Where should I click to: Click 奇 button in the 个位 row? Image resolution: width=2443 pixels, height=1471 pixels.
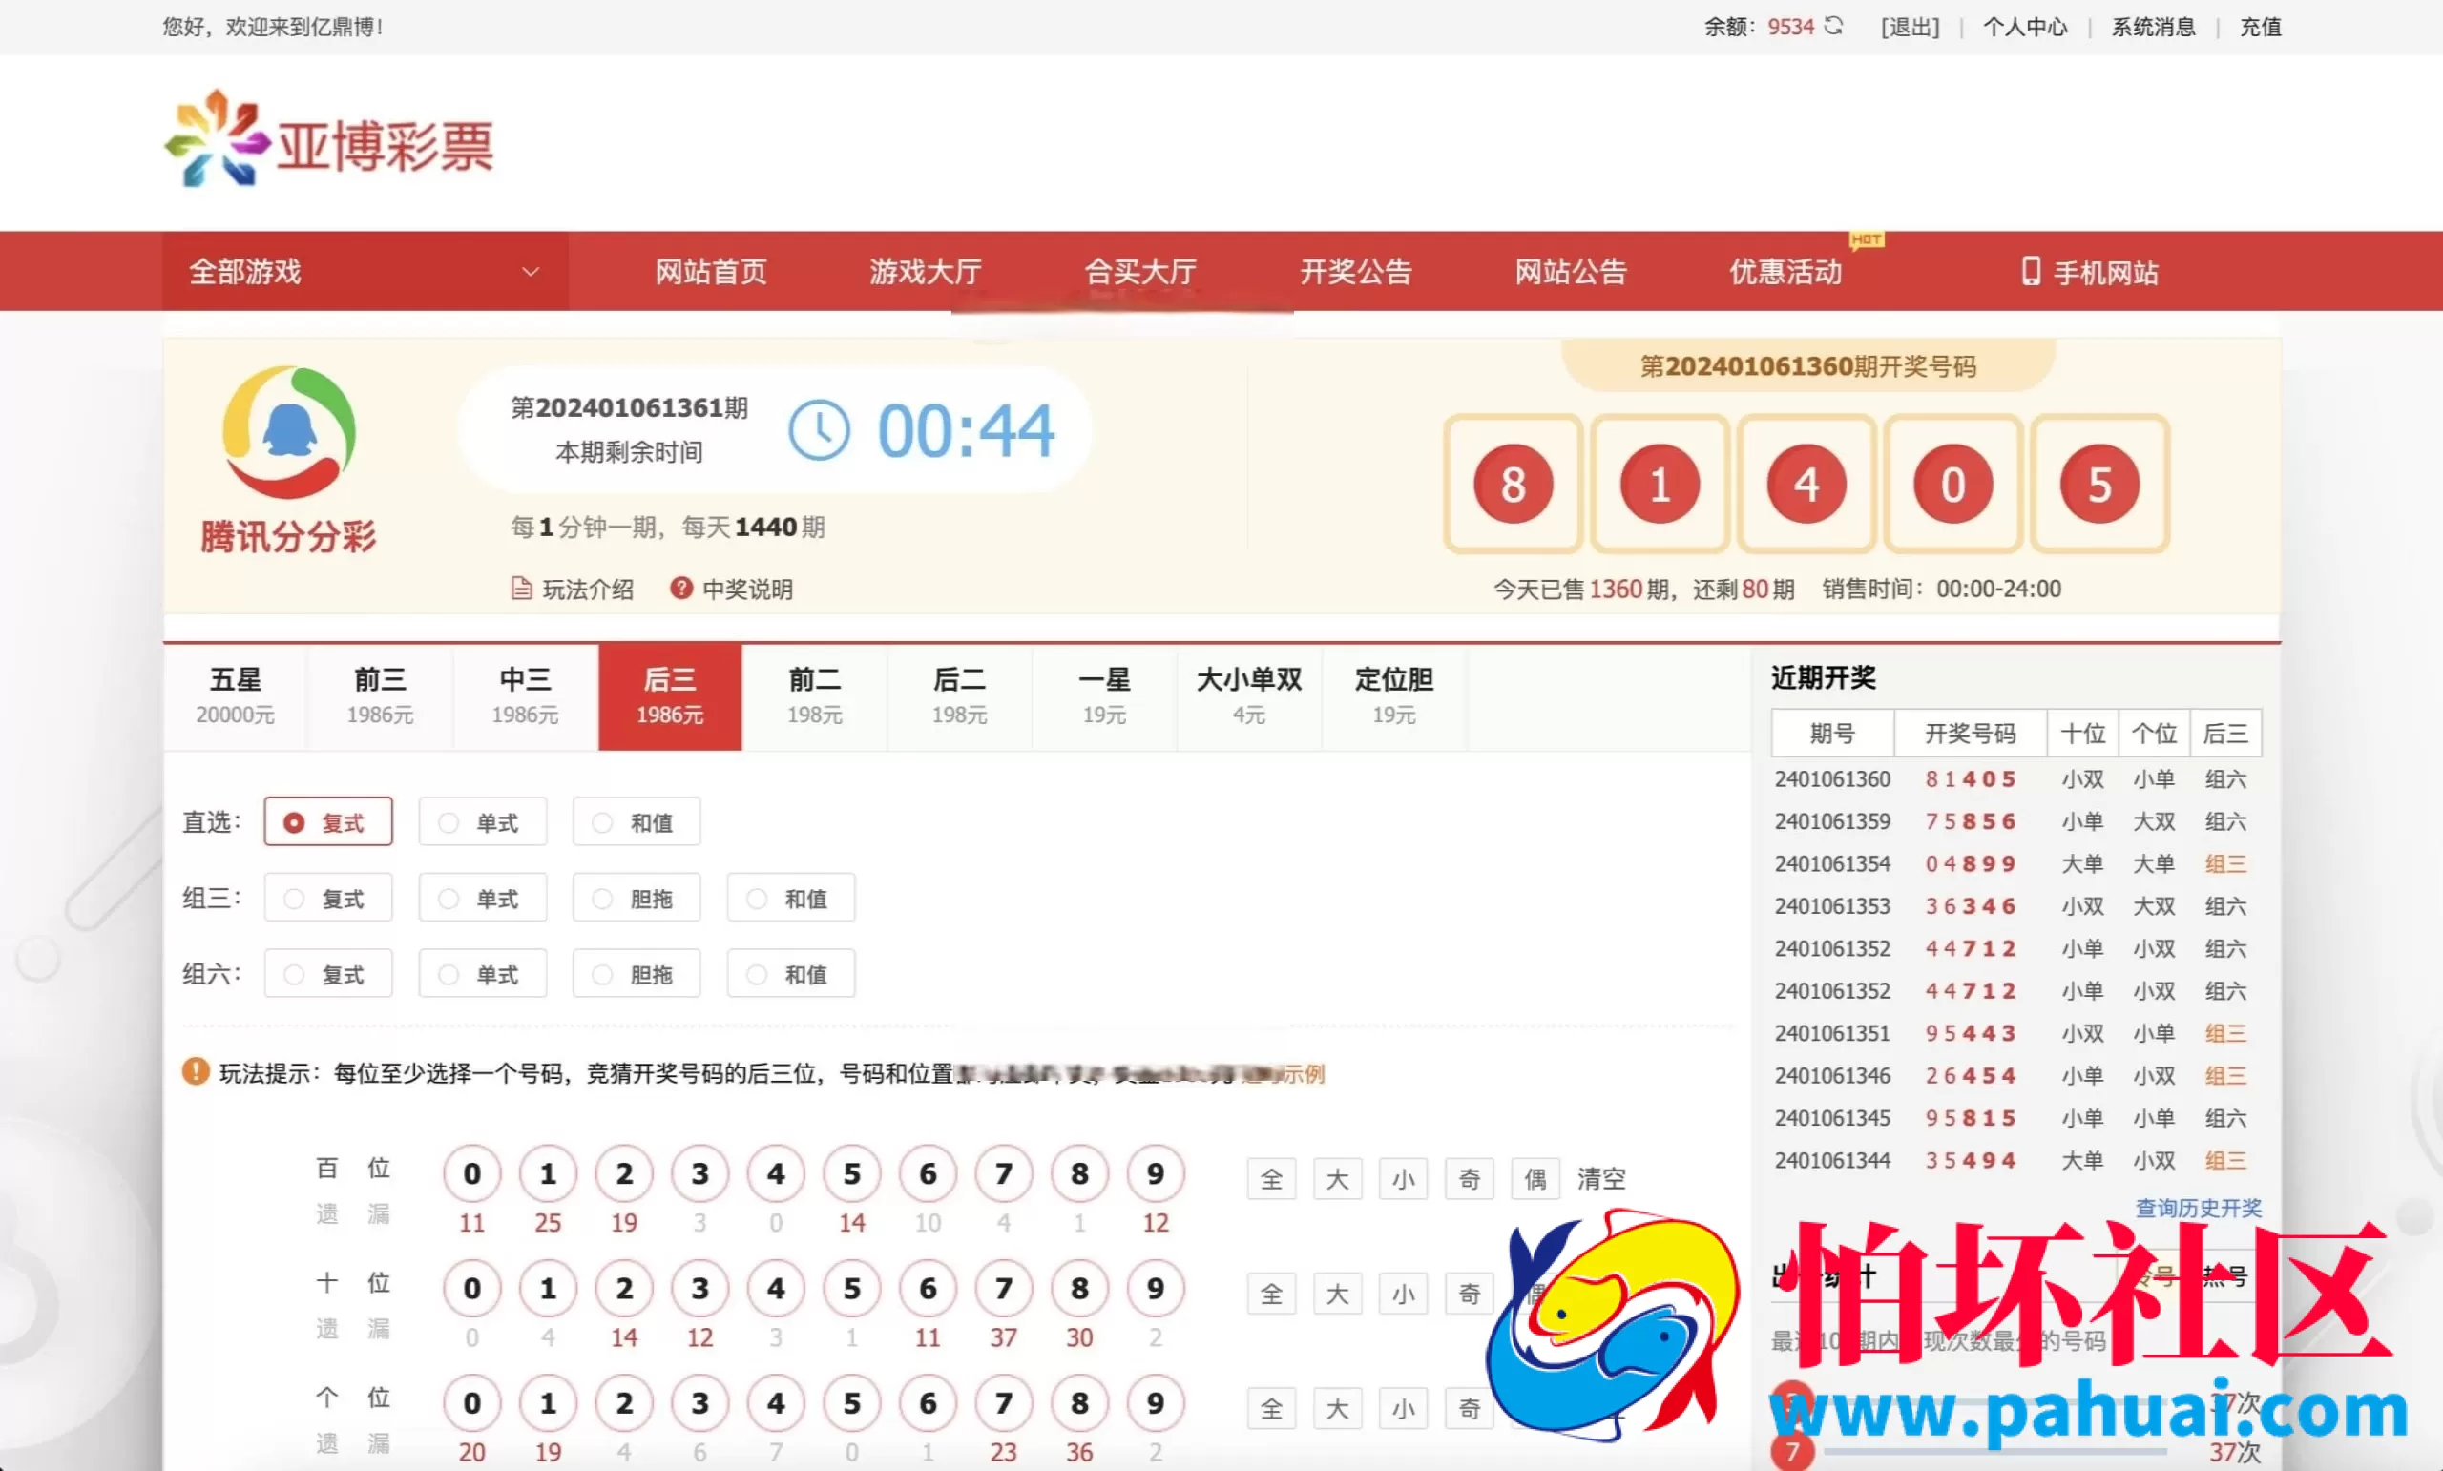[x=1470, y=1409]
